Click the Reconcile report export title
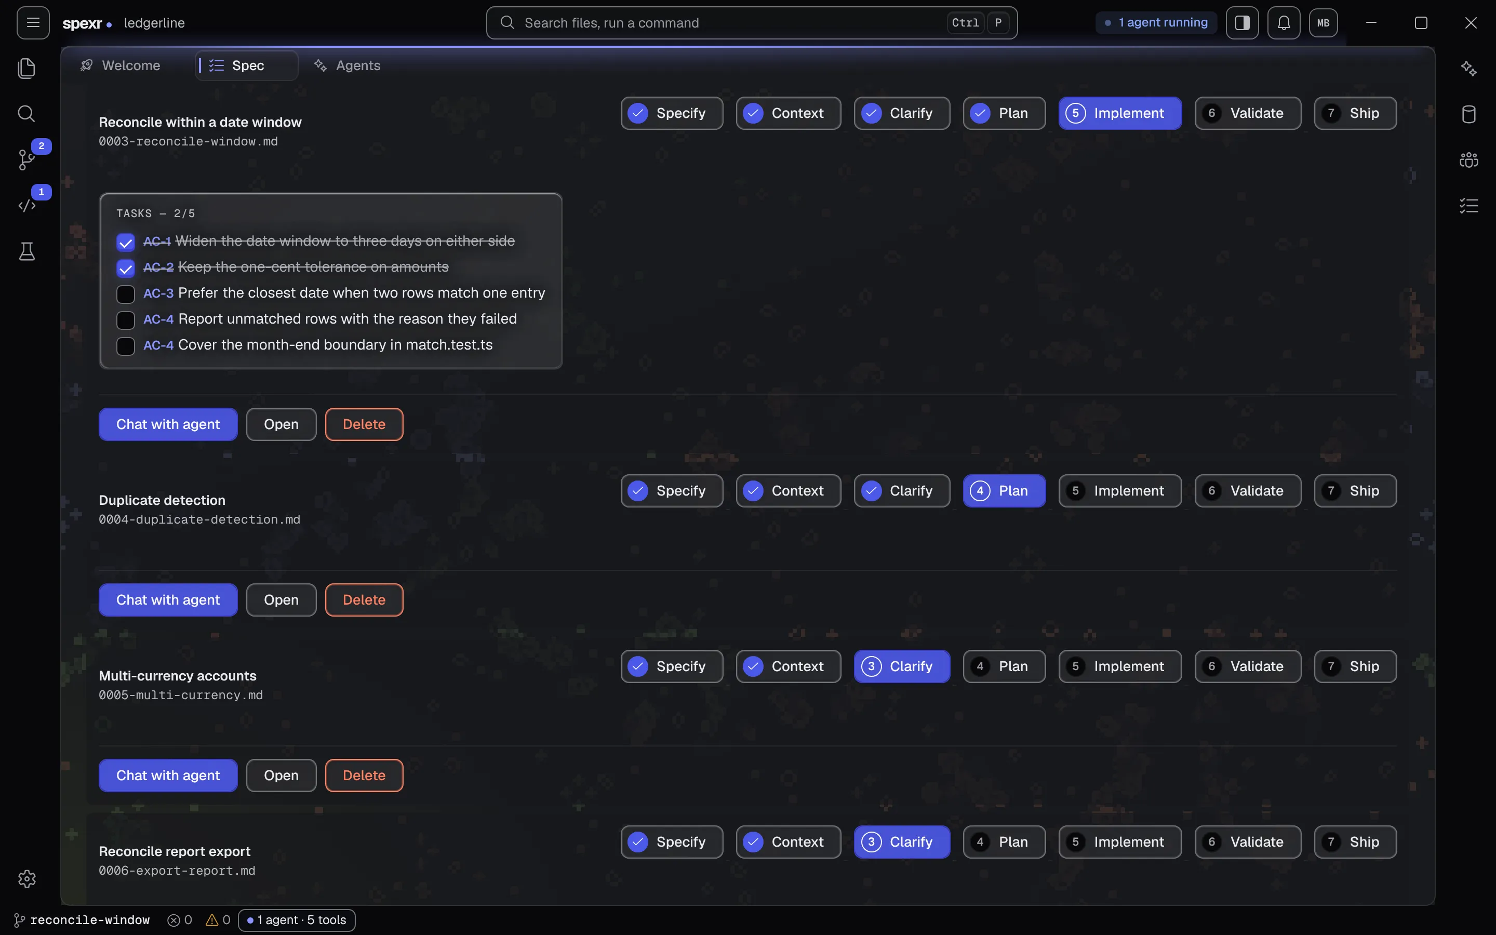This screenshot has width=1496, height=935. 175,851
